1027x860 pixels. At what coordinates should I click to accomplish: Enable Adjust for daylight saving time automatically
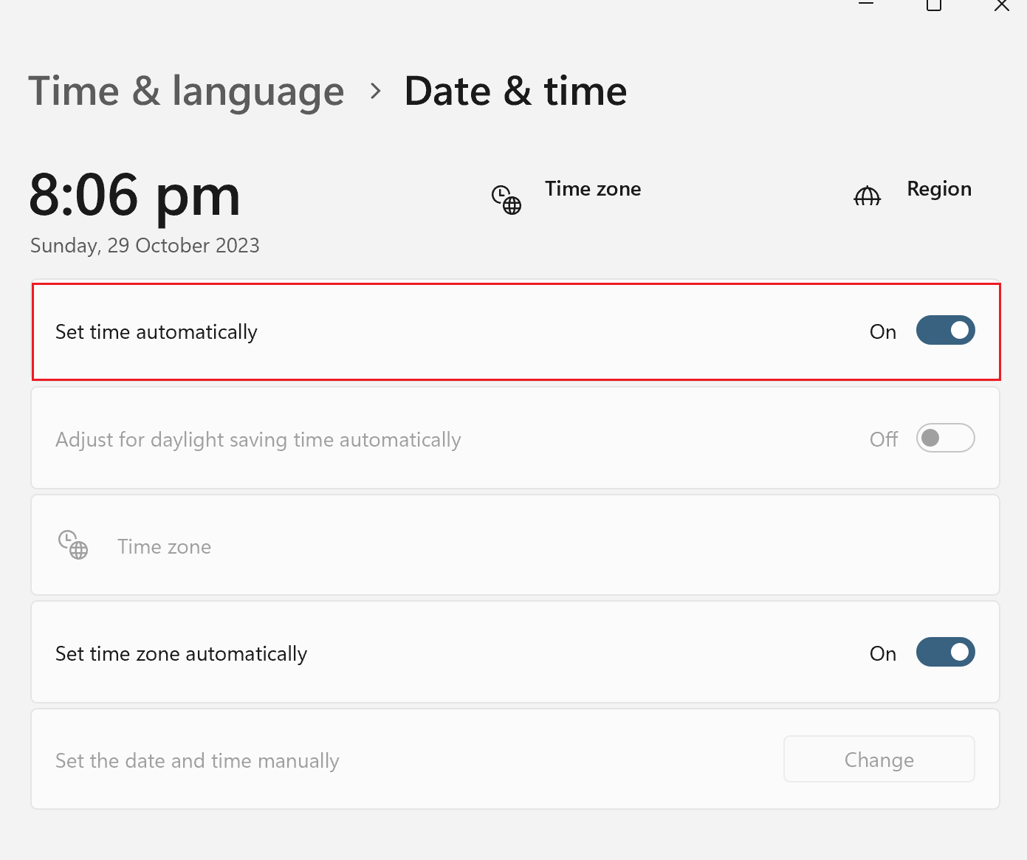point(945,438)
